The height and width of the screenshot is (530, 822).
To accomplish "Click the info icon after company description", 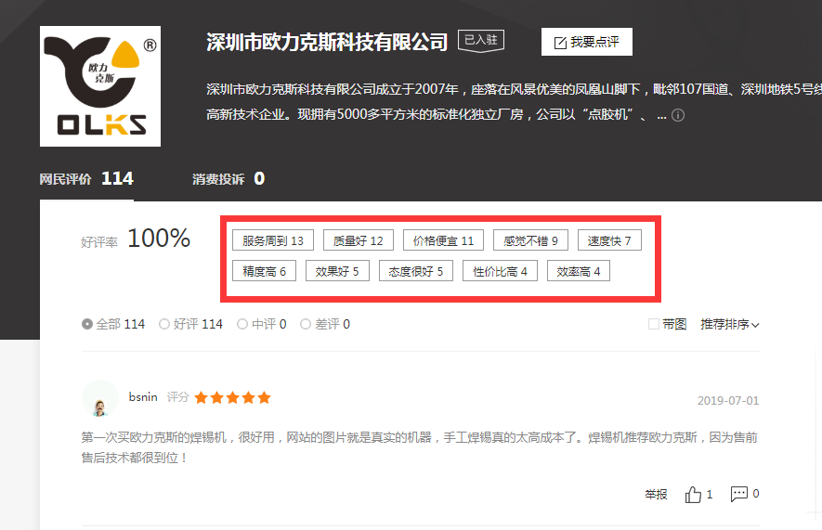I will (x=678, y=116).
